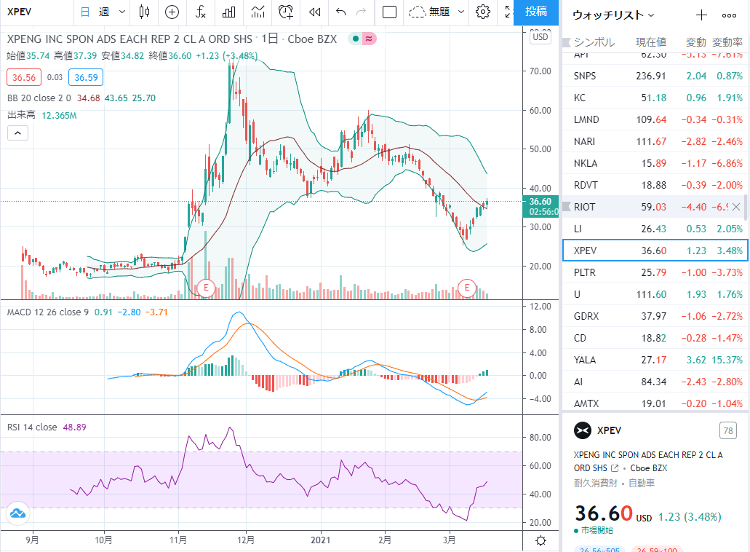Select GDRX in the watchlist
The height and width of the screenshot is (552, 750).
coord(654,317)
